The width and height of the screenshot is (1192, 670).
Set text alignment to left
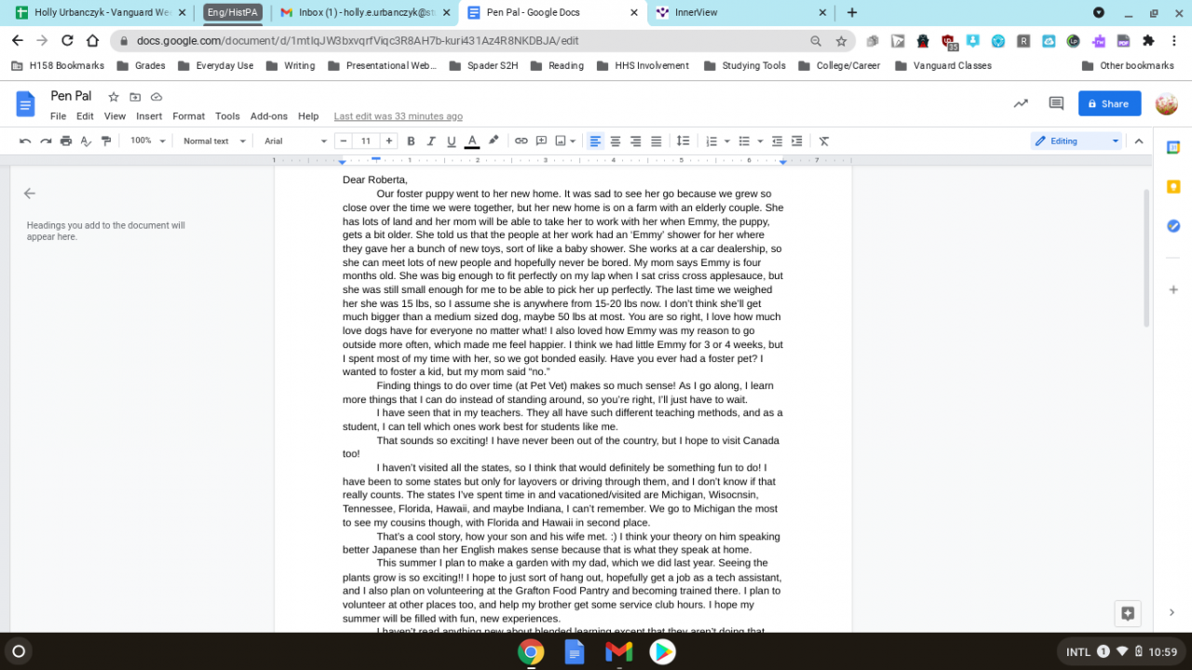pos(595,141)
